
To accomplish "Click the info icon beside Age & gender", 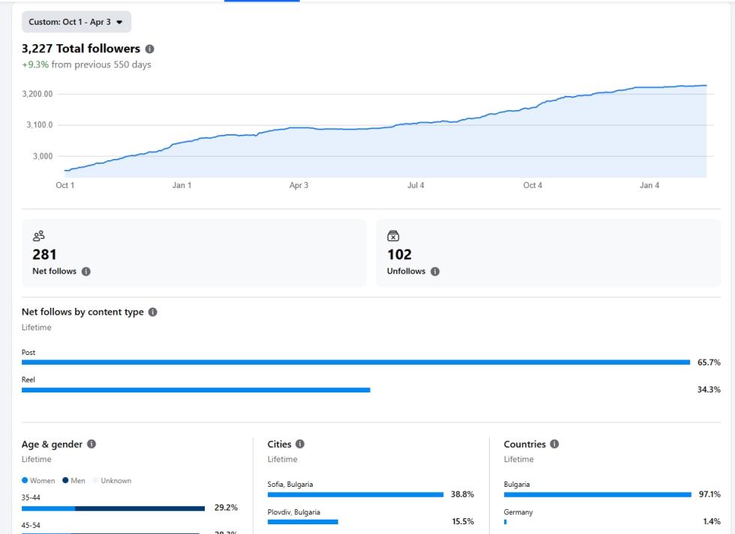I will [x=91, y=444].
